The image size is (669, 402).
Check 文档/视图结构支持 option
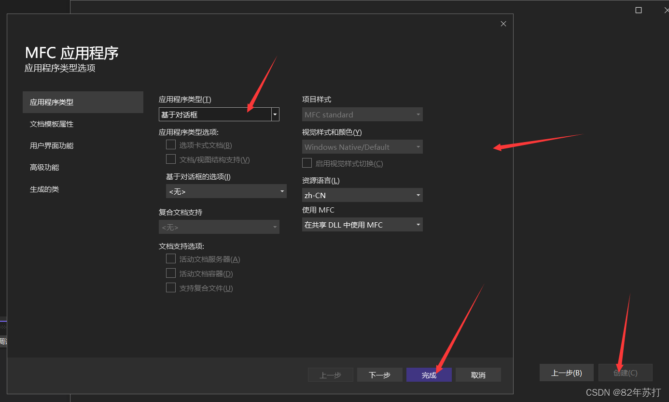170,158
